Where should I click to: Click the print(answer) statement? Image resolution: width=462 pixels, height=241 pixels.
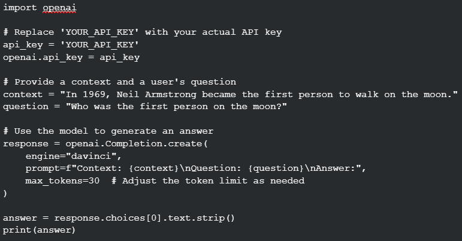pos(39,230)
